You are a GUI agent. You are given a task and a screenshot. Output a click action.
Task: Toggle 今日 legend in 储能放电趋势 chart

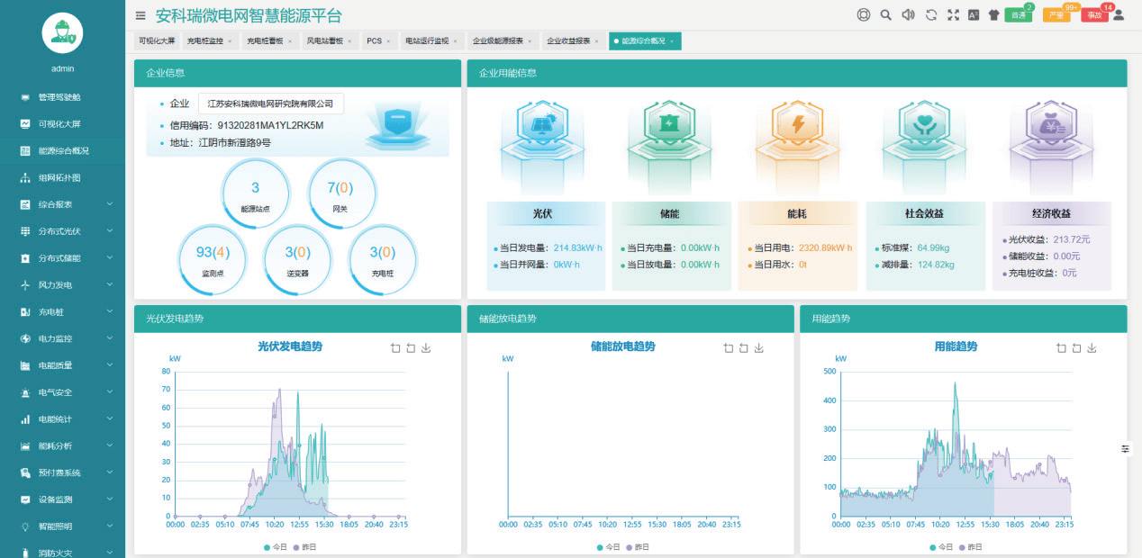pos(610,547)
